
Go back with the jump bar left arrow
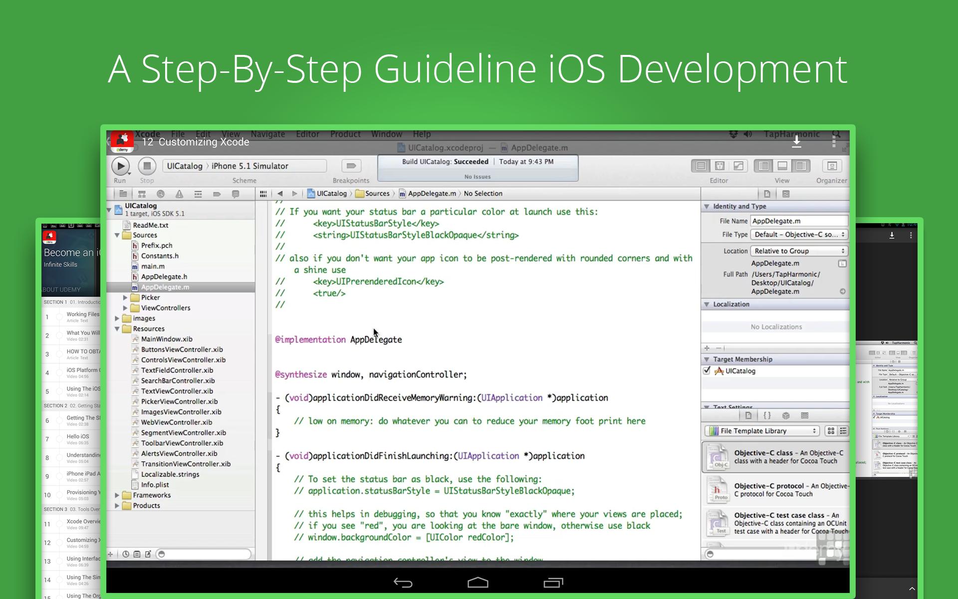(280, 194)
